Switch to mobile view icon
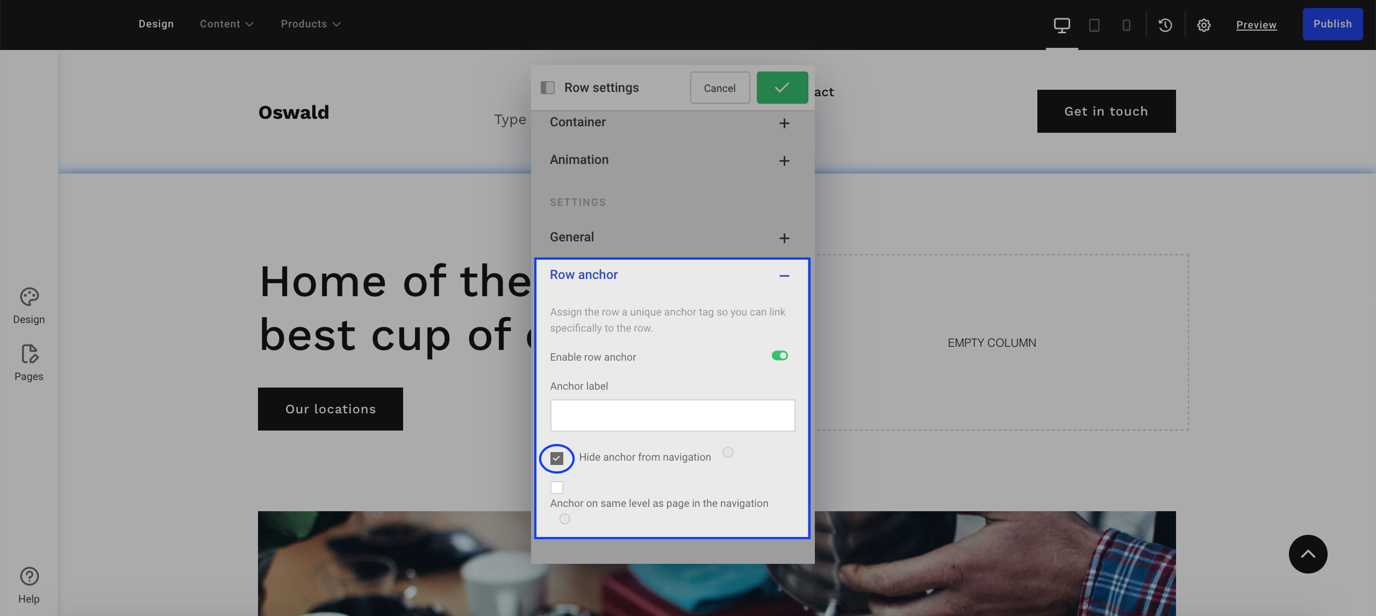The height and width of the screenshot is (616, 1376). click(1126, 25)
